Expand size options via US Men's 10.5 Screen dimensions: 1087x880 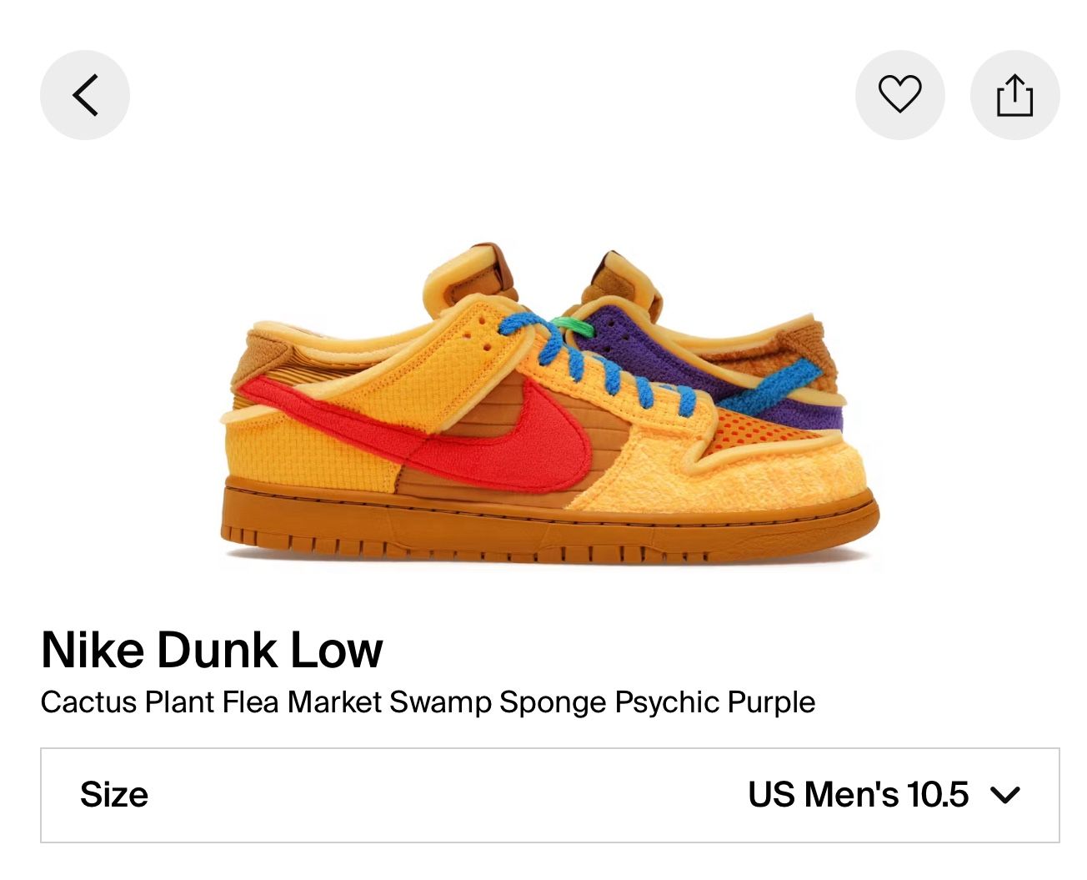[x=858, y=795]
